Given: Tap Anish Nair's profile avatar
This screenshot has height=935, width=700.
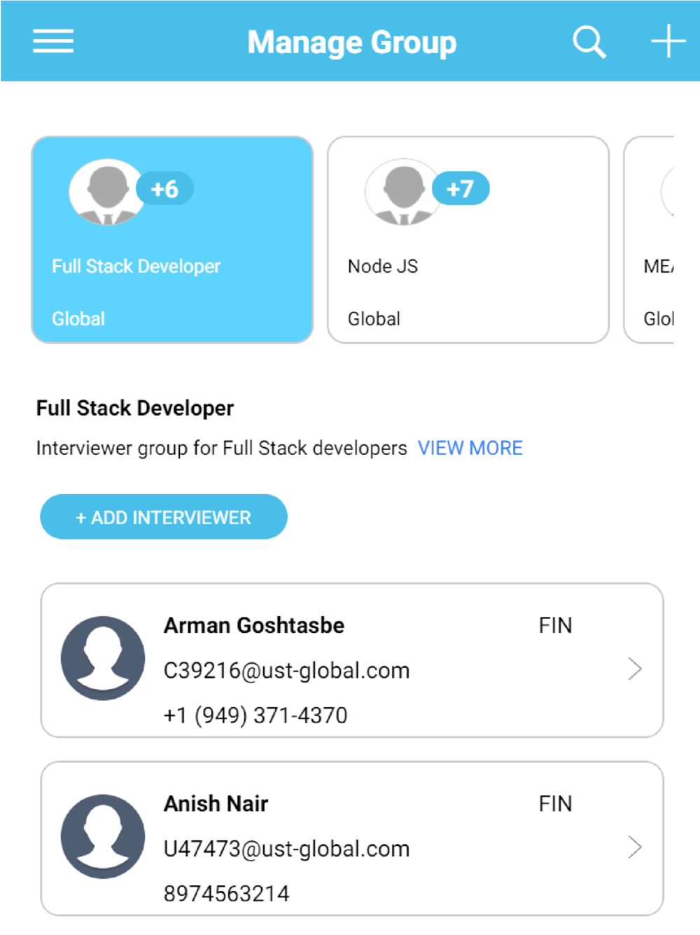Looking at the screenshot, I should [103, 836].
